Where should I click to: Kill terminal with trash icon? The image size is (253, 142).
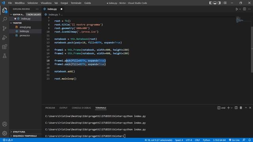coord(241,108)
